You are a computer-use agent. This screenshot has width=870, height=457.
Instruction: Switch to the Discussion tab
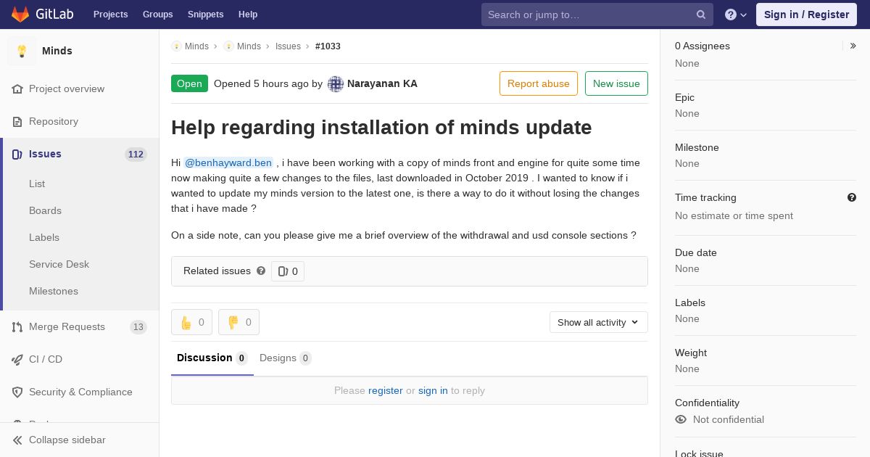click(x=212, y=358)
